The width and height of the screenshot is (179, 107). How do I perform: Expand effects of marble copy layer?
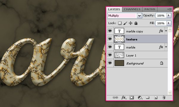coord(166,31)
